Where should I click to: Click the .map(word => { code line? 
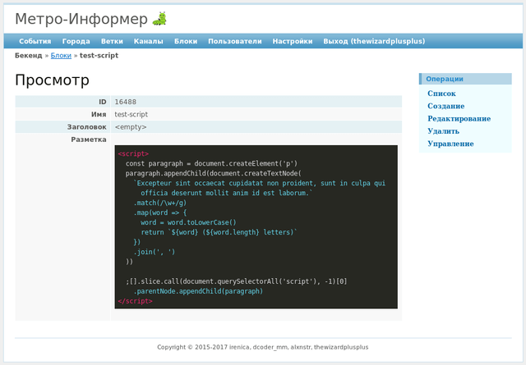click(x=160, y=212)
